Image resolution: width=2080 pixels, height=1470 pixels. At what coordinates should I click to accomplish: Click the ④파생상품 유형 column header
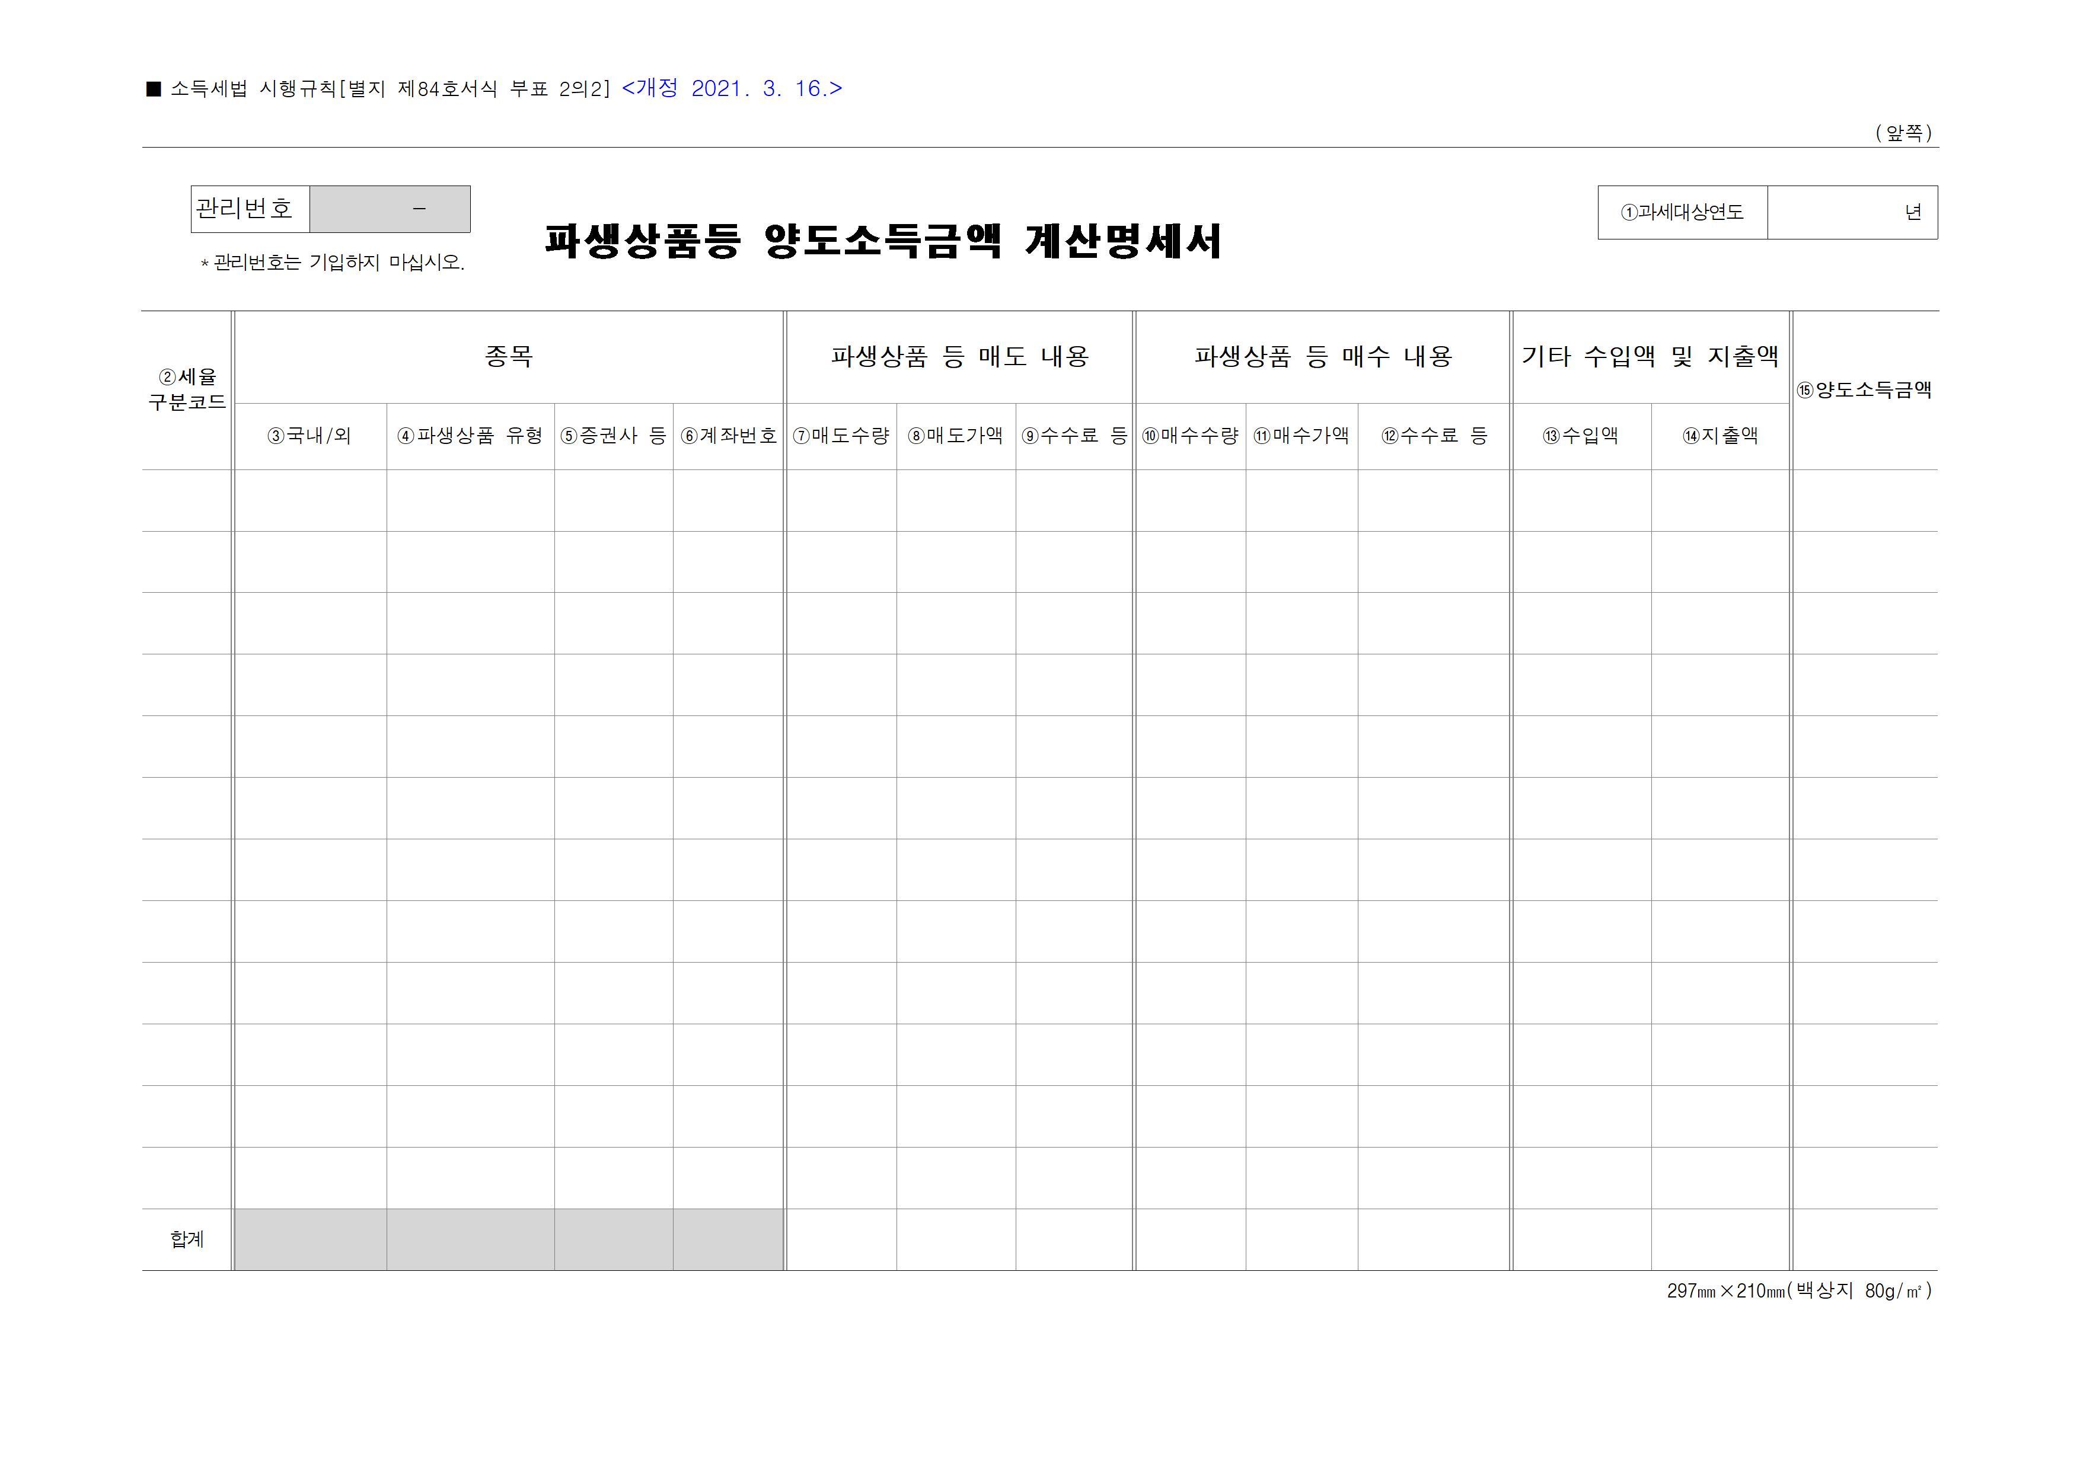pos(470,436)
